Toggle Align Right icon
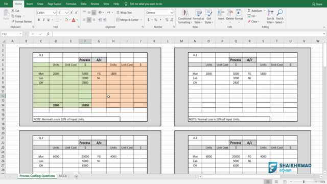This screenshot has height=184, width=327. click(x=94, y=20)
